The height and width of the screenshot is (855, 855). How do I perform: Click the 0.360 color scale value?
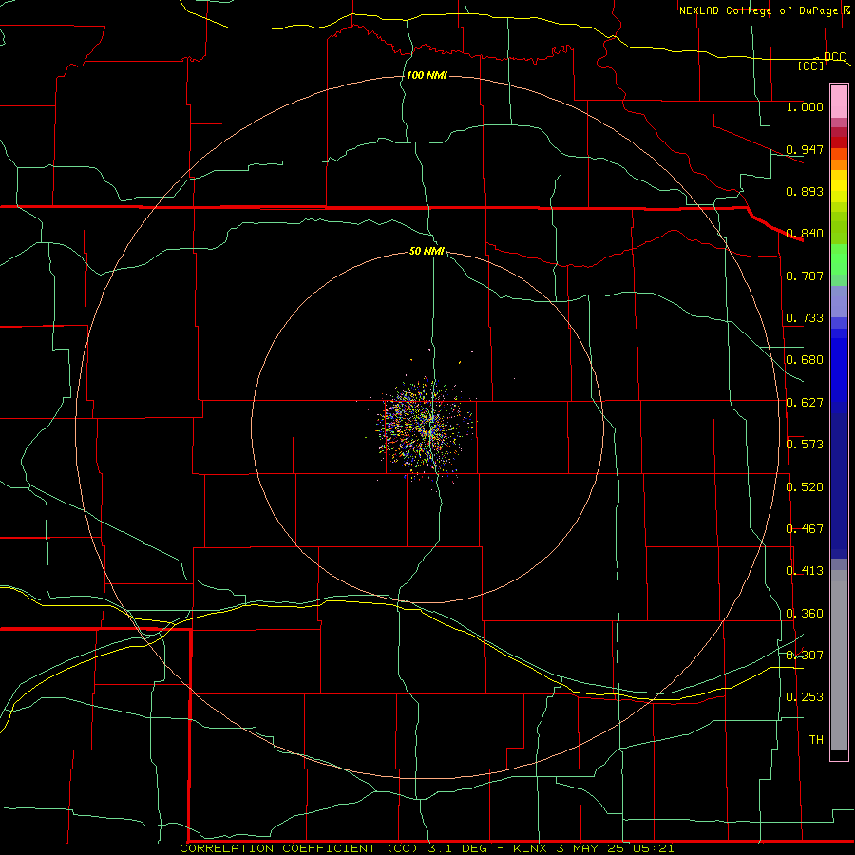pyautogui.click(x=805, y=614)
